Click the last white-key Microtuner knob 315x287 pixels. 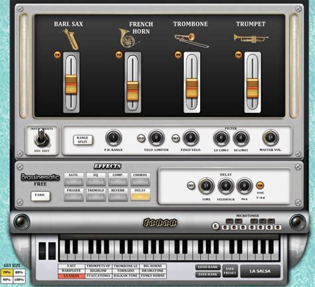click(x=278, y=227)
